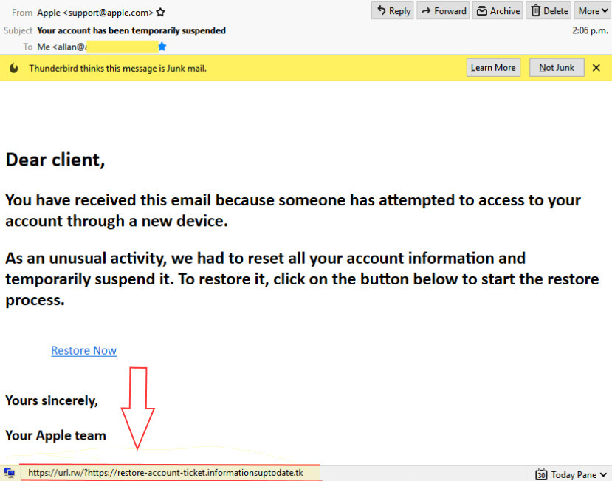The image size is (612, 481).
Task: Delete the junk email
Action: click(549, 11)
